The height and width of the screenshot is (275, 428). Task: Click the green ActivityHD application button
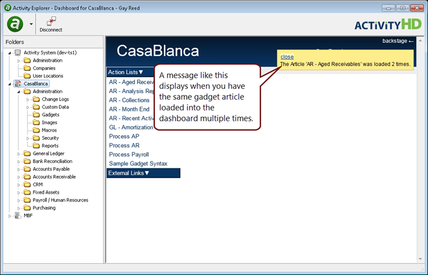click(x=15, y=24)
